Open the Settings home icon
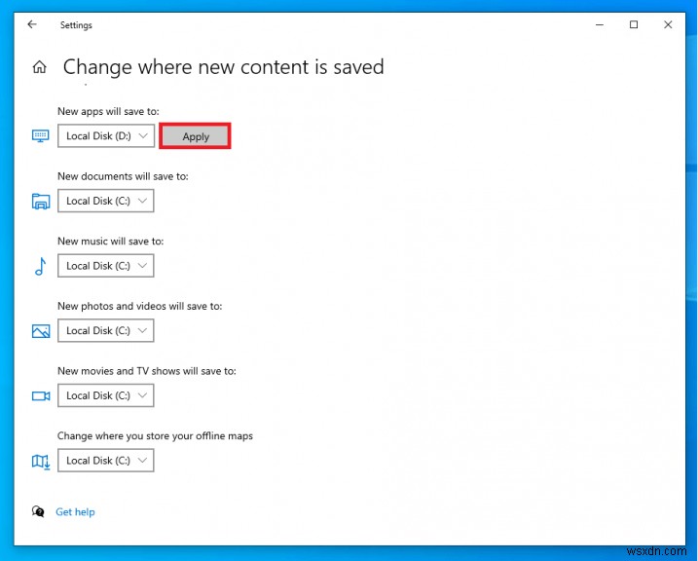 pyautogui.click(x=40, y=67)
